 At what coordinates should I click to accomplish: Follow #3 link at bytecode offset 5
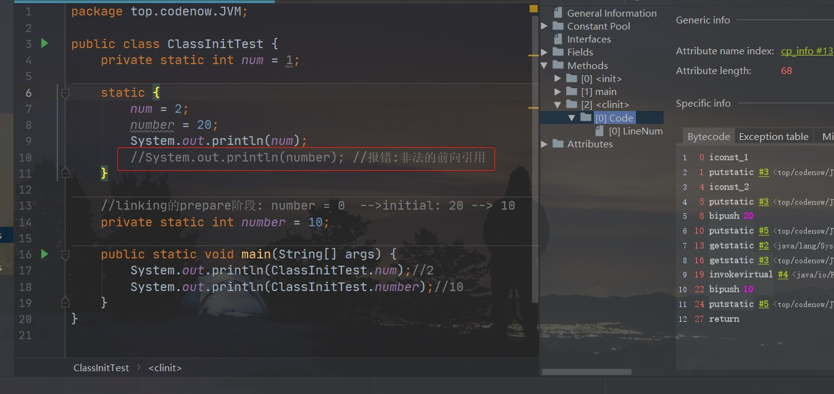pyautogui.click(x=764, y=202)
